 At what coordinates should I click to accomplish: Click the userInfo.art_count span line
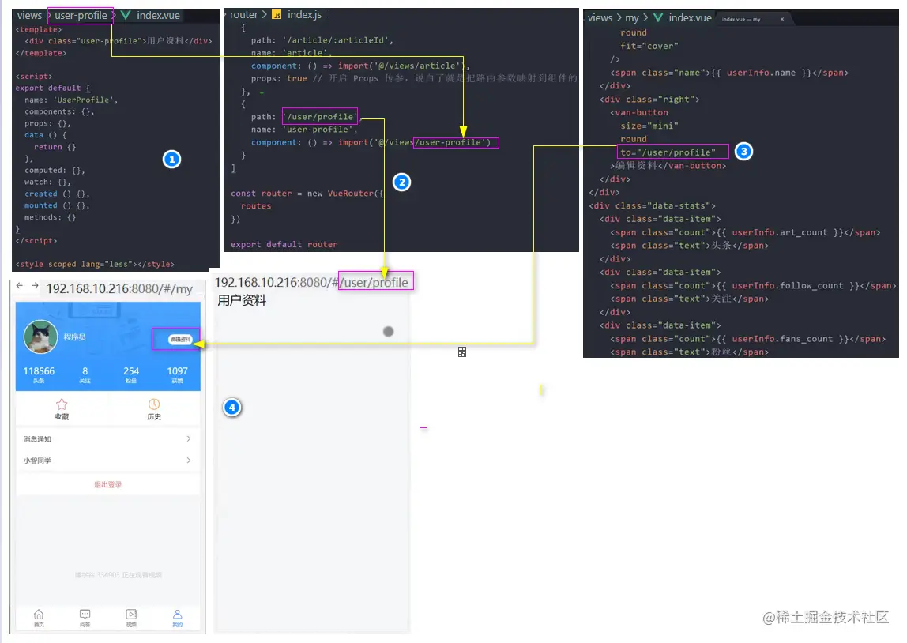click(x=745, y=232)
